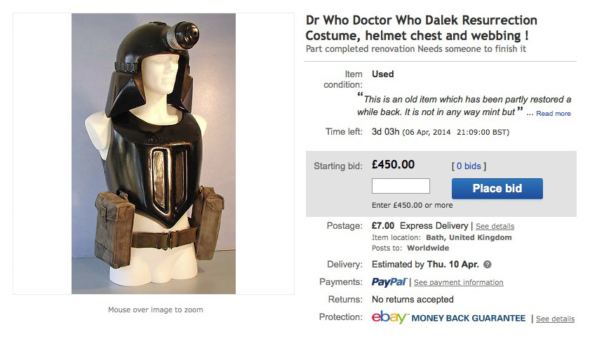
Task: Open the See payment information link
Action: tap(458, 282)
